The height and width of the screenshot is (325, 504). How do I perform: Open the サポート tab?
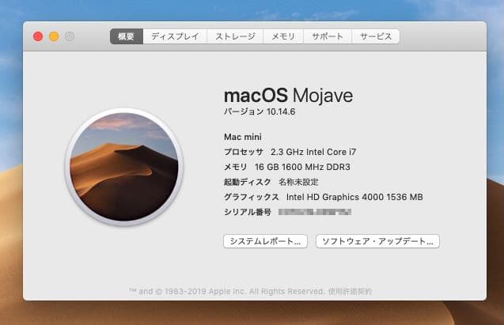pyautogui.click(x=328, y=36)
